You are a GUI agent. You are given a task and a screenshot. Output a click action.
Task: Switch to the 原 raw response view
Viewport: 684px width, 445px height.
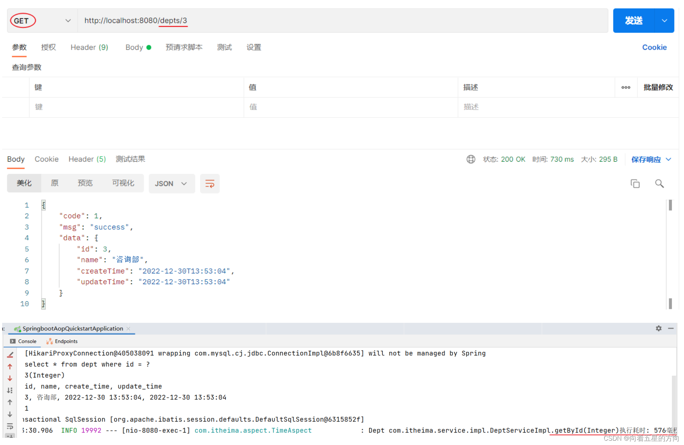[54, 183]
